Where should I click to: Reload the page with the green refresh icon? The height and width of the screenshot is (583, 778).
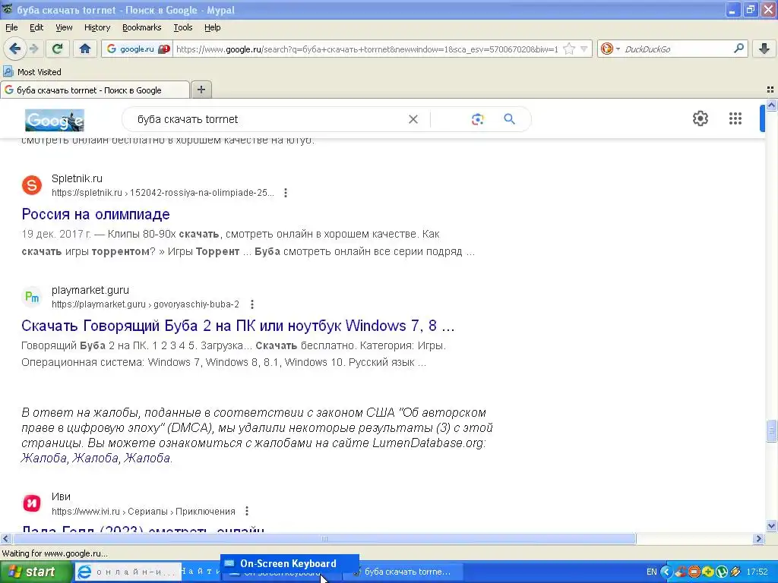pos(57,49)
